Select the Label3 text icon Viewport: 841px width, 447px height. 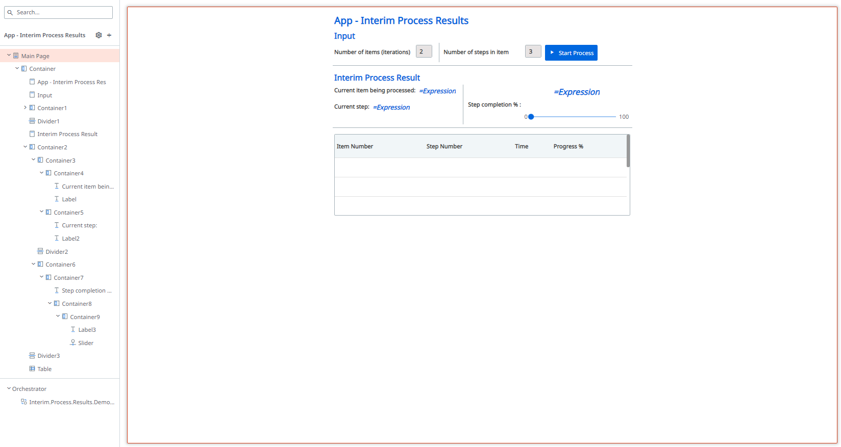73,330
